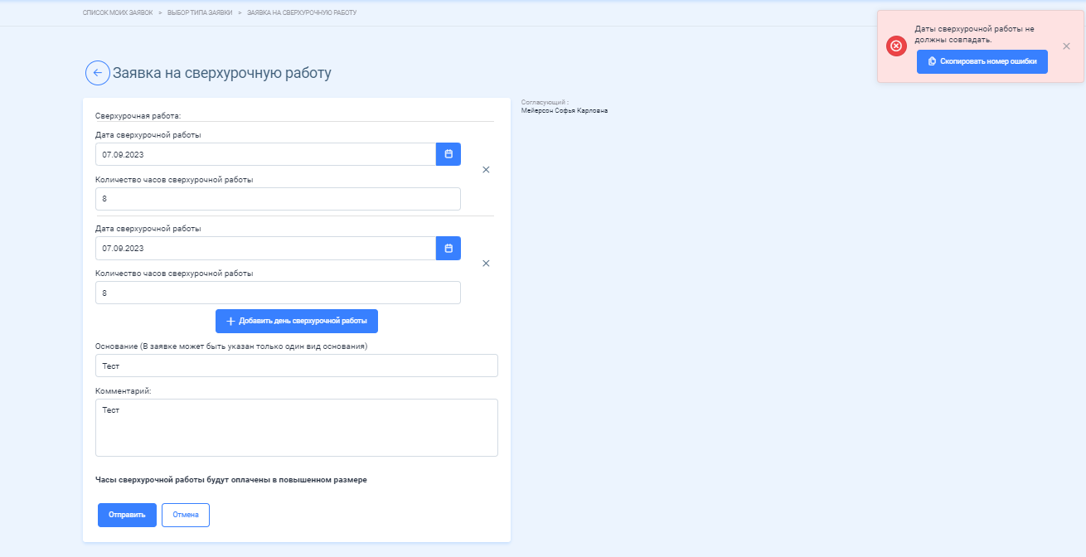The width and height of the screenshot is (1086, 557).
Task: Open calendar picker for second overtime date
Action: (448, 248)
